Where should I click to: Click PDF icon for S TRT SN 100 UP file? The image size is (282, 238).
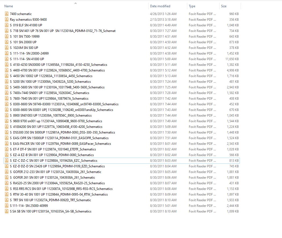[x=7, y=200]
